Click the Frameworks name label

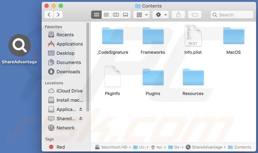point(153,52)
